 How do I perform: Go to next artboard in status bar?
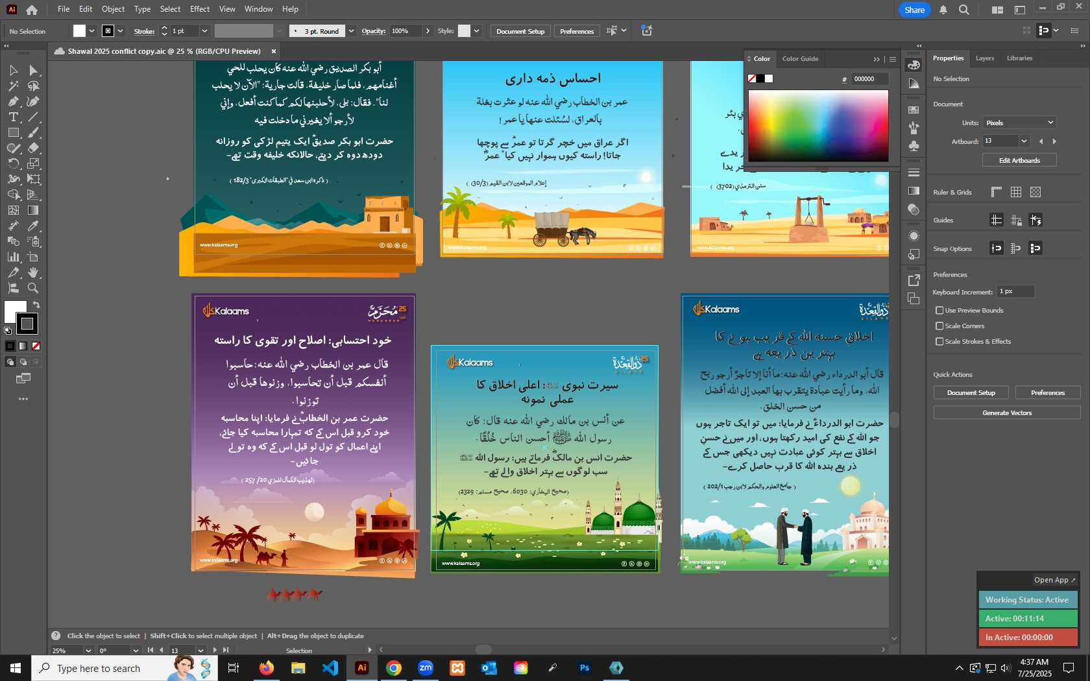point(215,650)
